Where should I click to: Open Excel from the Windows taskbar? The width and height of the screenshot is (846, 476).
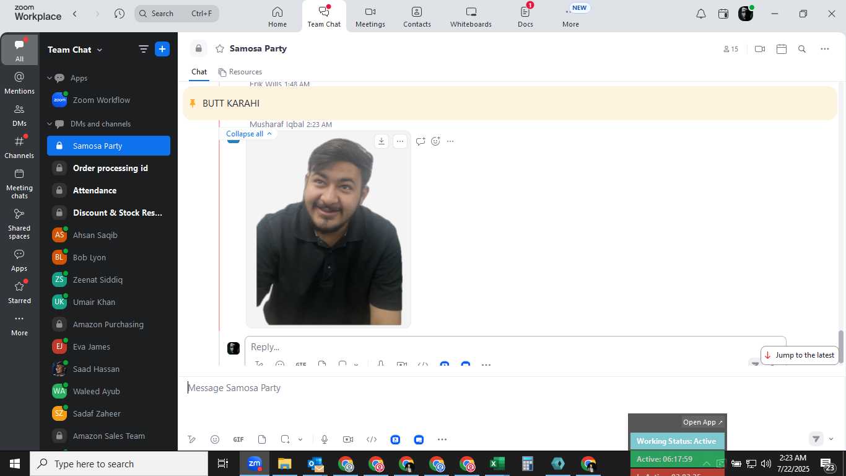point(497,464)
